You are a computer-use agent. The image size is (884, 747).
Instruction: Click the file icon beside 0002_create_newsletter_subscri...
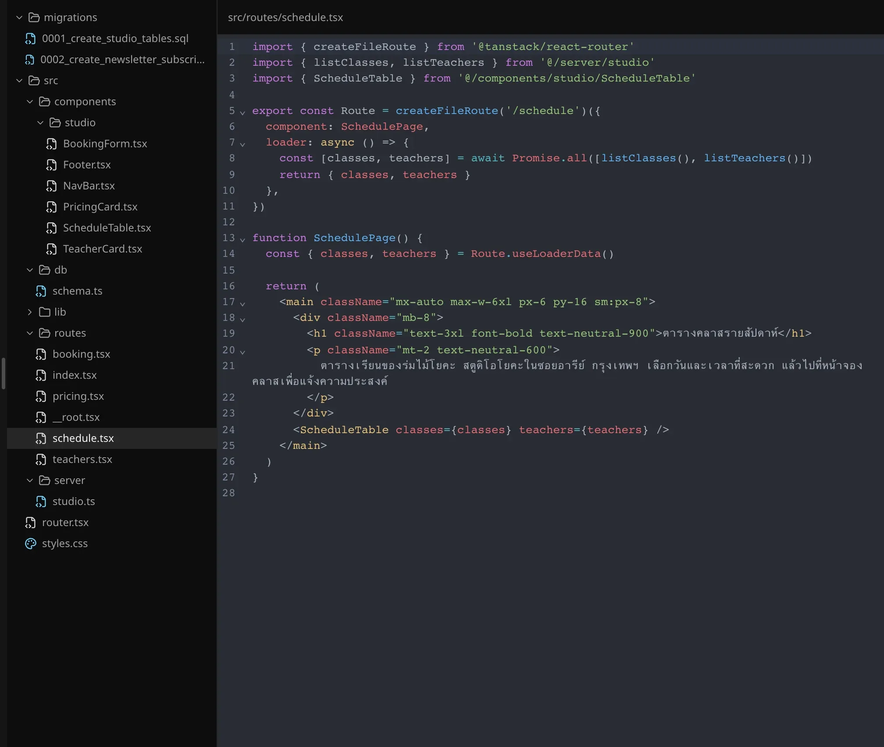29,60
